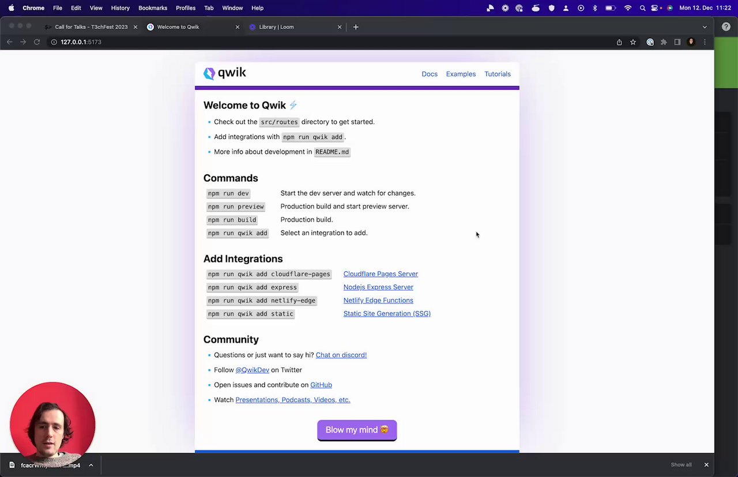Open the History menu

(x=120, y=8)
